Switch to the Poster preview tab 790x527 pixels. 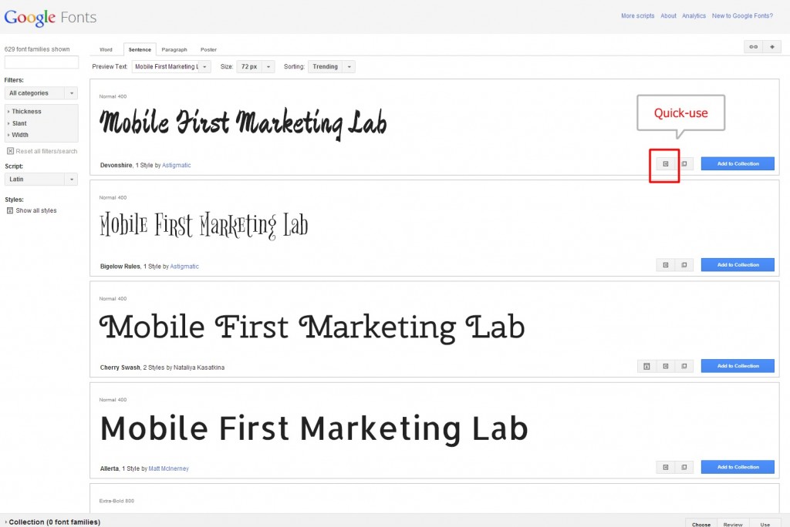(208, 49)
